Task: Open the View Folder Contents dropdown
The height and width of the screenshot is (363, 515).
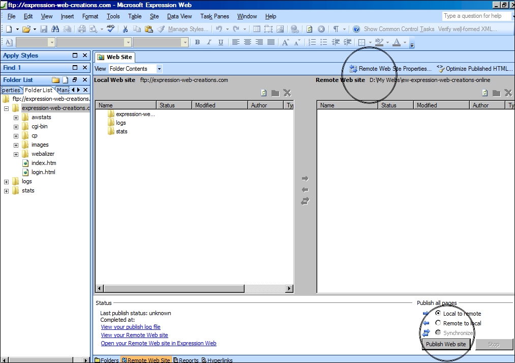Action: click(159, 69)
